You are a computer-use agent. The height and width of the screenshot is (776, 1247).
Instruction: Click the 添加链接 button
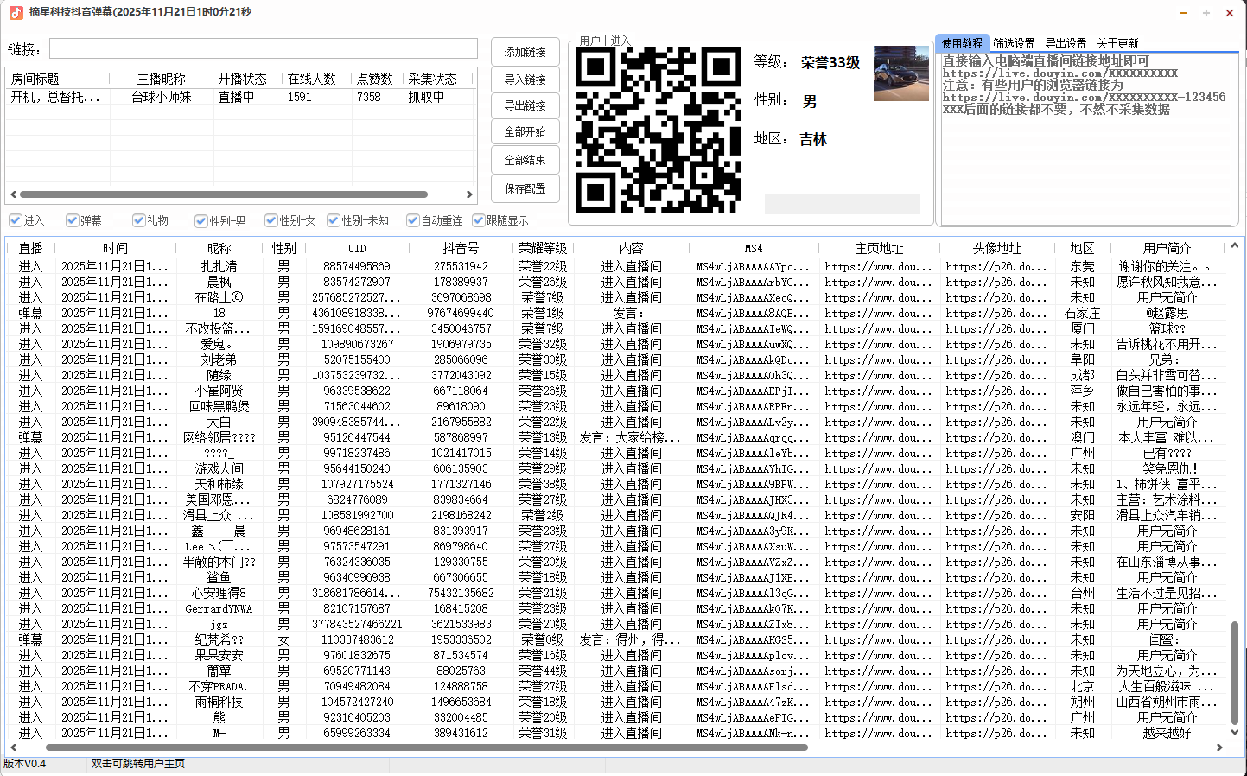tap(525, 52)
